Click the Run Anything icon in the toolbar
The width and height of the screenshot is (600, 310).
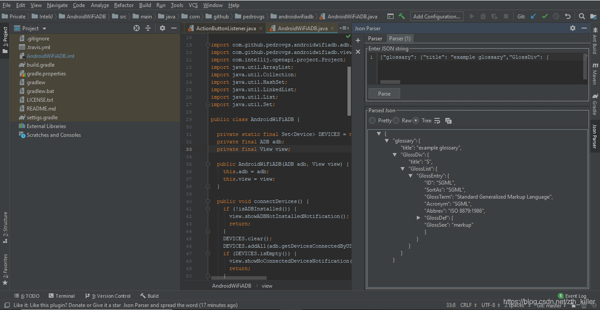pos(390,16)
